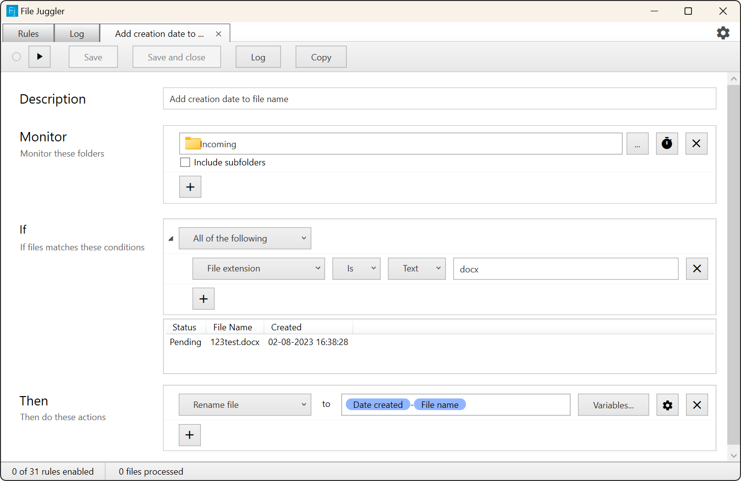741x481 pixels.
Task: Open the monitor timer stopwatch settings
Action: [667, 144]
